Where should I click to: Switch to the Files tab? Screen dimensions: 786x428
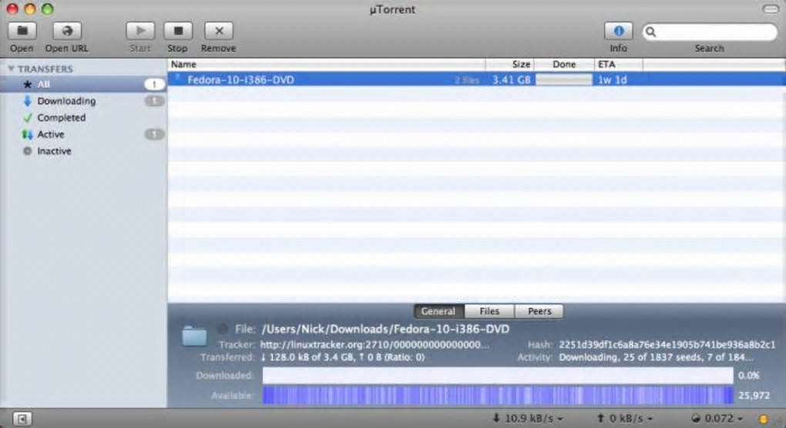489,311
